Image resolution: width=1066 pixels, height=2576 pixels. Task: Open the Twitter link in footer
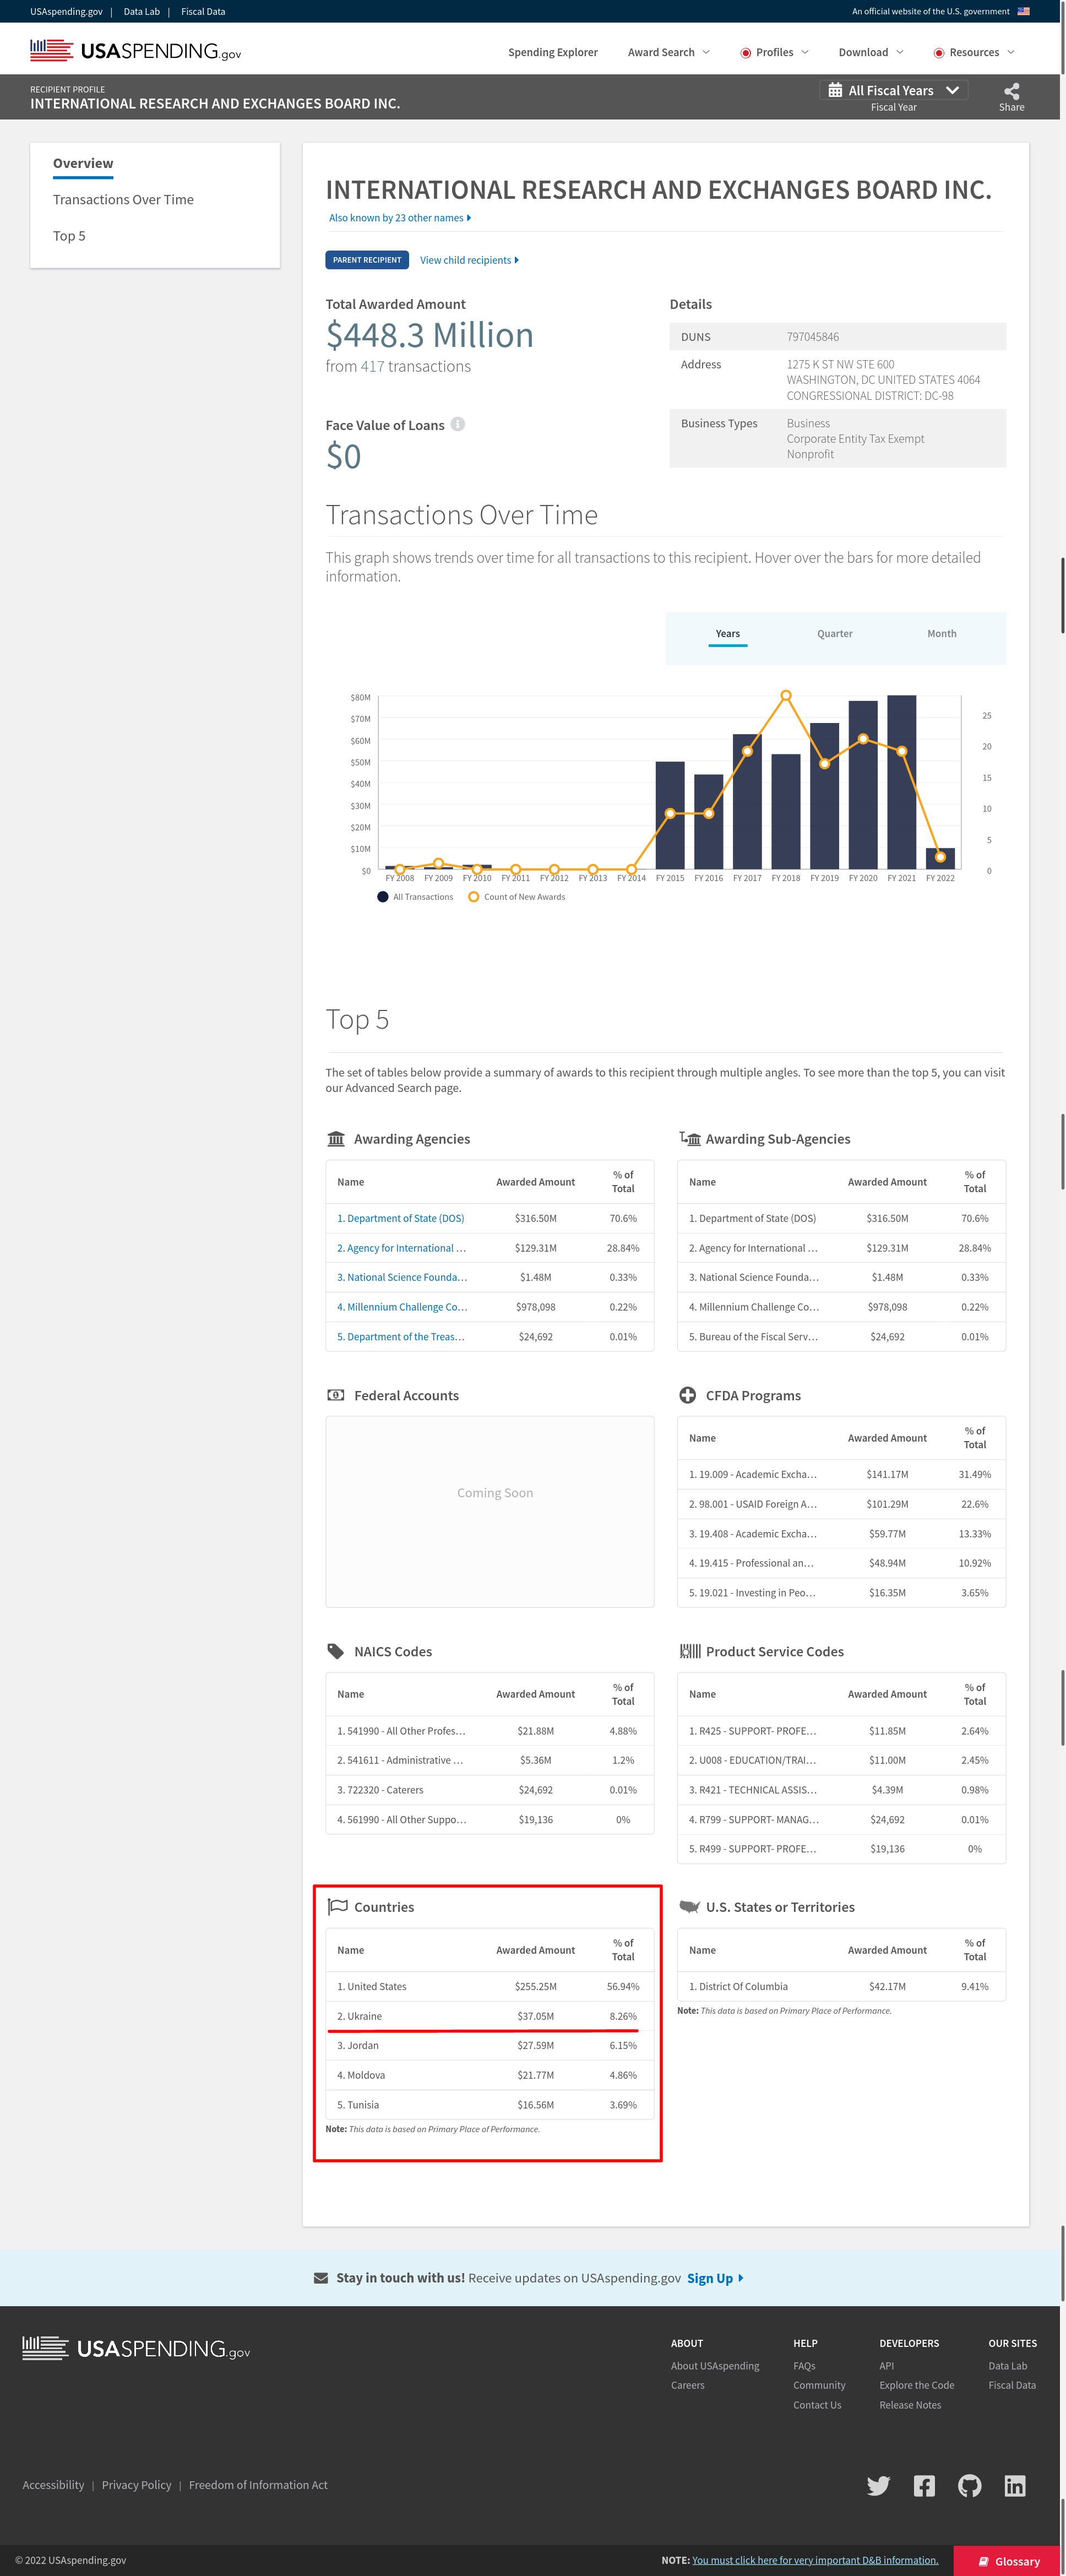[x=878, y=2485]
